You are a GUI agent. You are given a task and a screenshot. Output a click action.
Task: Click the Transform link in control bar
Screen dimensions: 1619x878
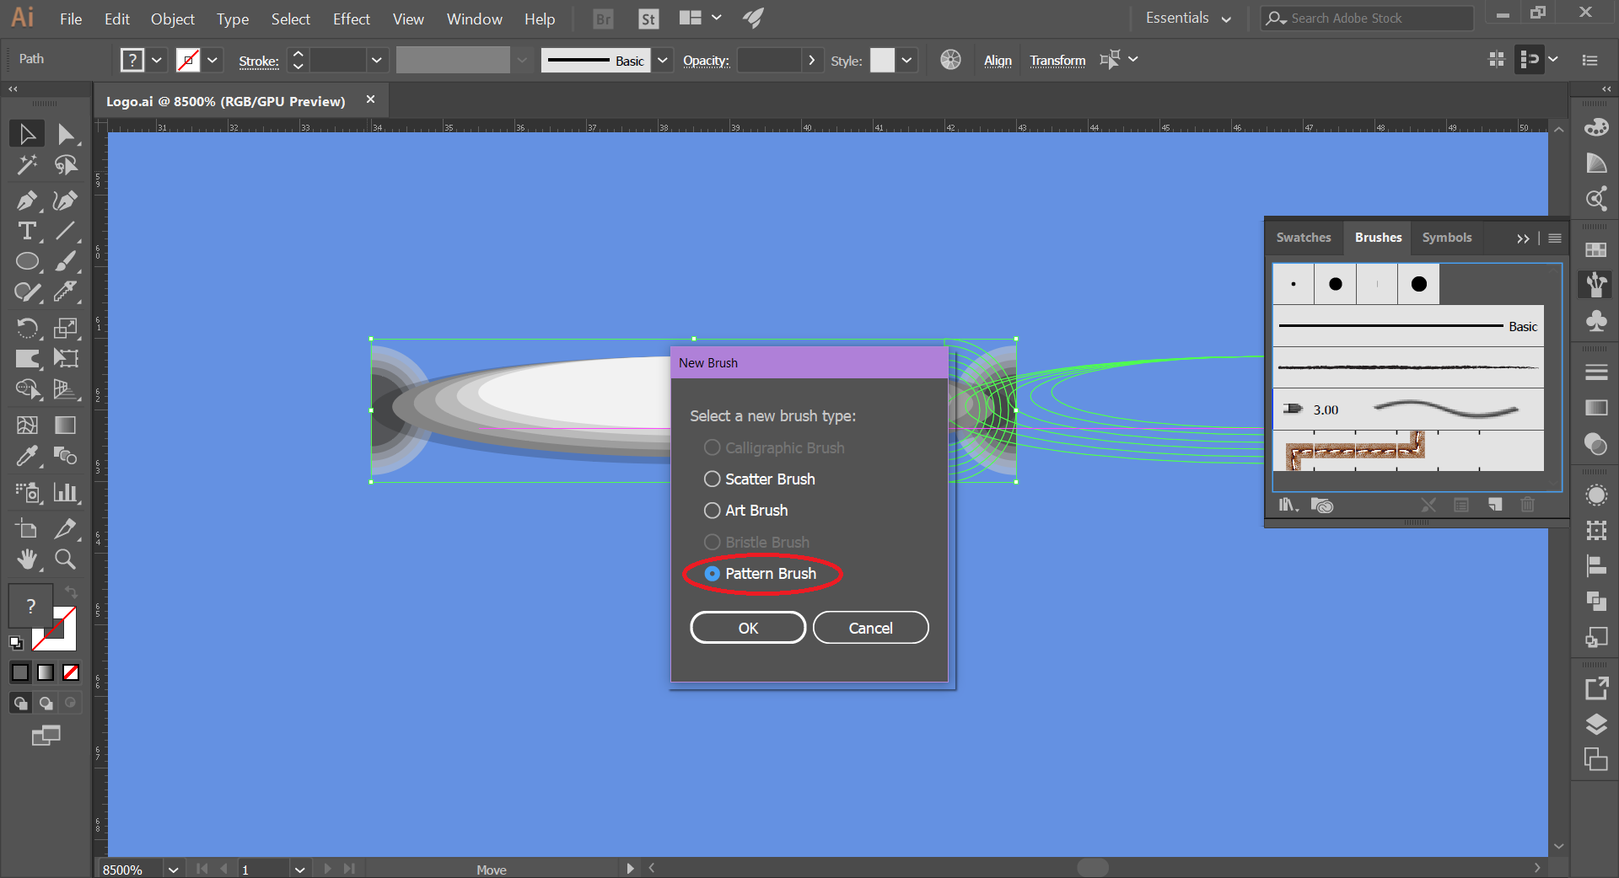1057,61
